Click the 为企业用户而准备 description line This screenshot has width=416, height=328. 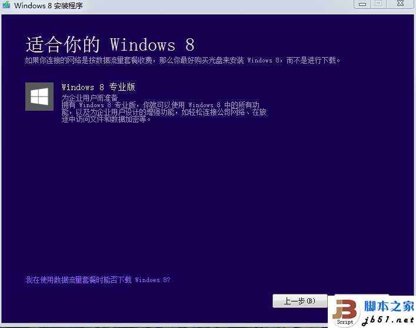pos(89,98)
